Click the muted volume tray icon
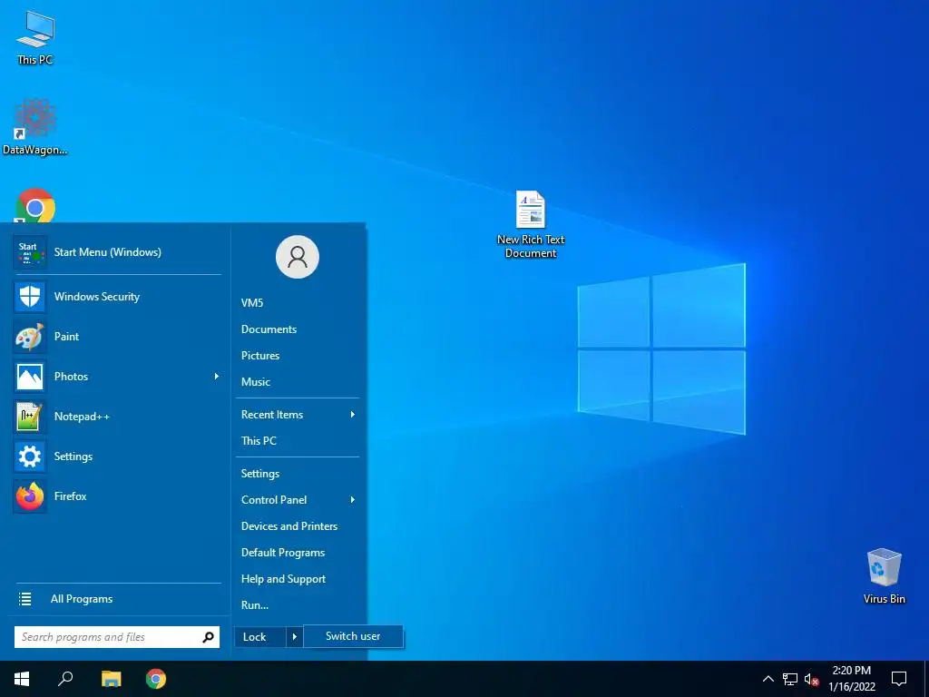Image resolution: width=929 pixels, height=697 pixels. [811, 679]
